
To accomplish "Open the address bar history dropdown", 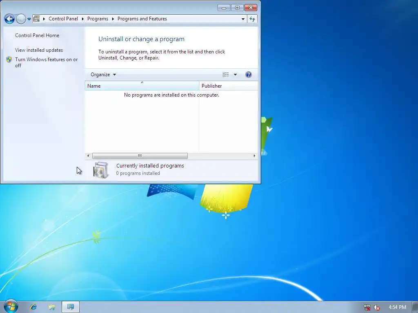I will coord(243,19).
